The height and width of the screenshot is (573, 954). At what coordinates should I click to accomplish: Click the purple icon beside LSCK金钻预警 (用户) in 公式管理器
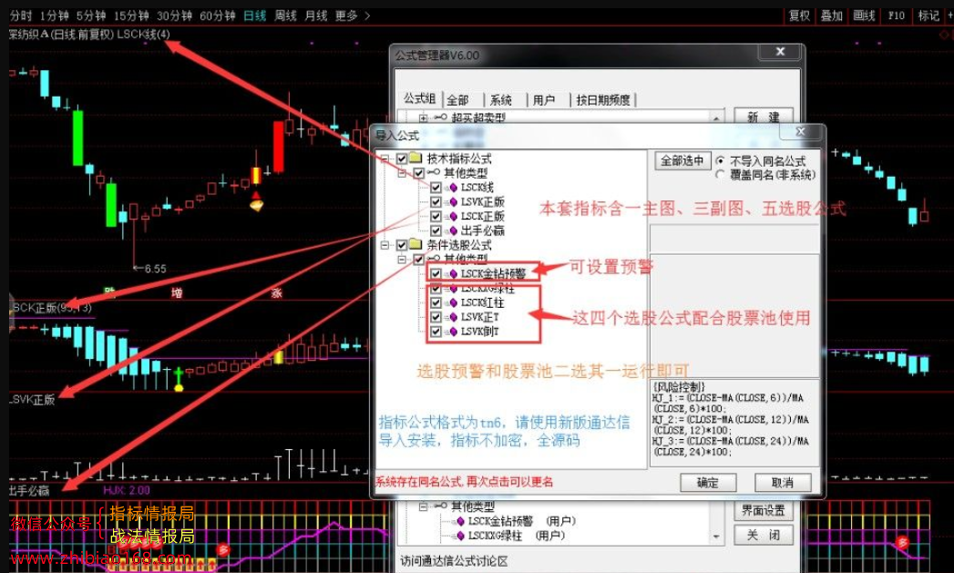(460, 521)
